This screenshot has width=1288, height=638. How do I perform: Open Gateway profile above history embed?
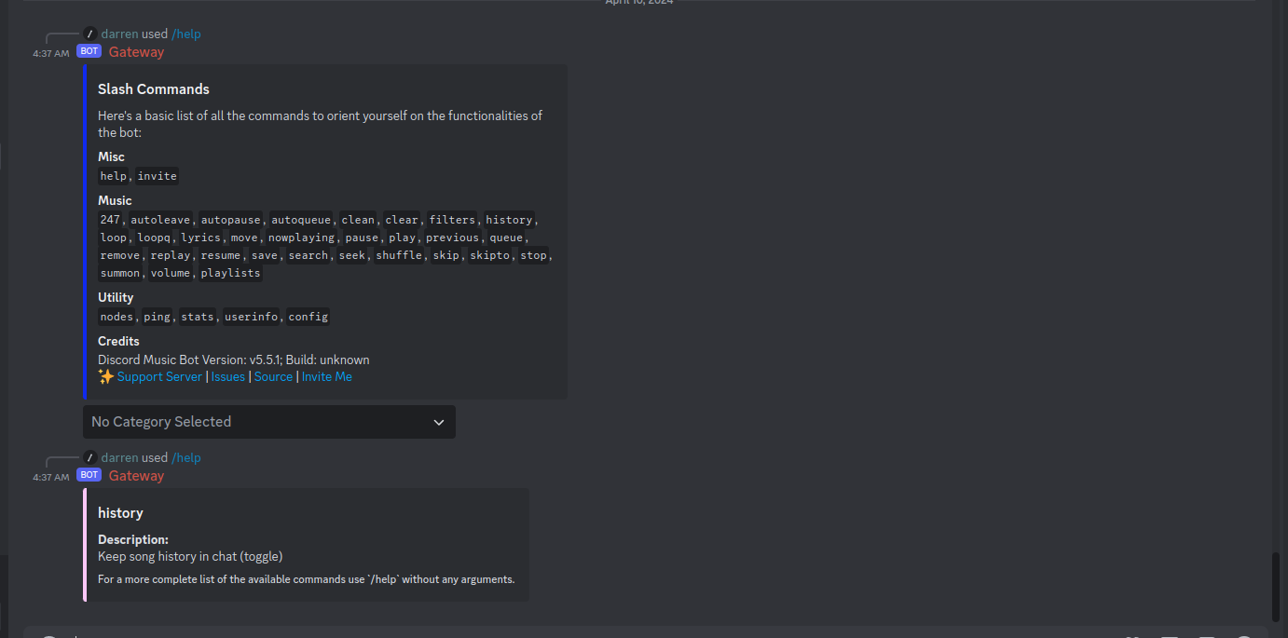click(136, 476)
